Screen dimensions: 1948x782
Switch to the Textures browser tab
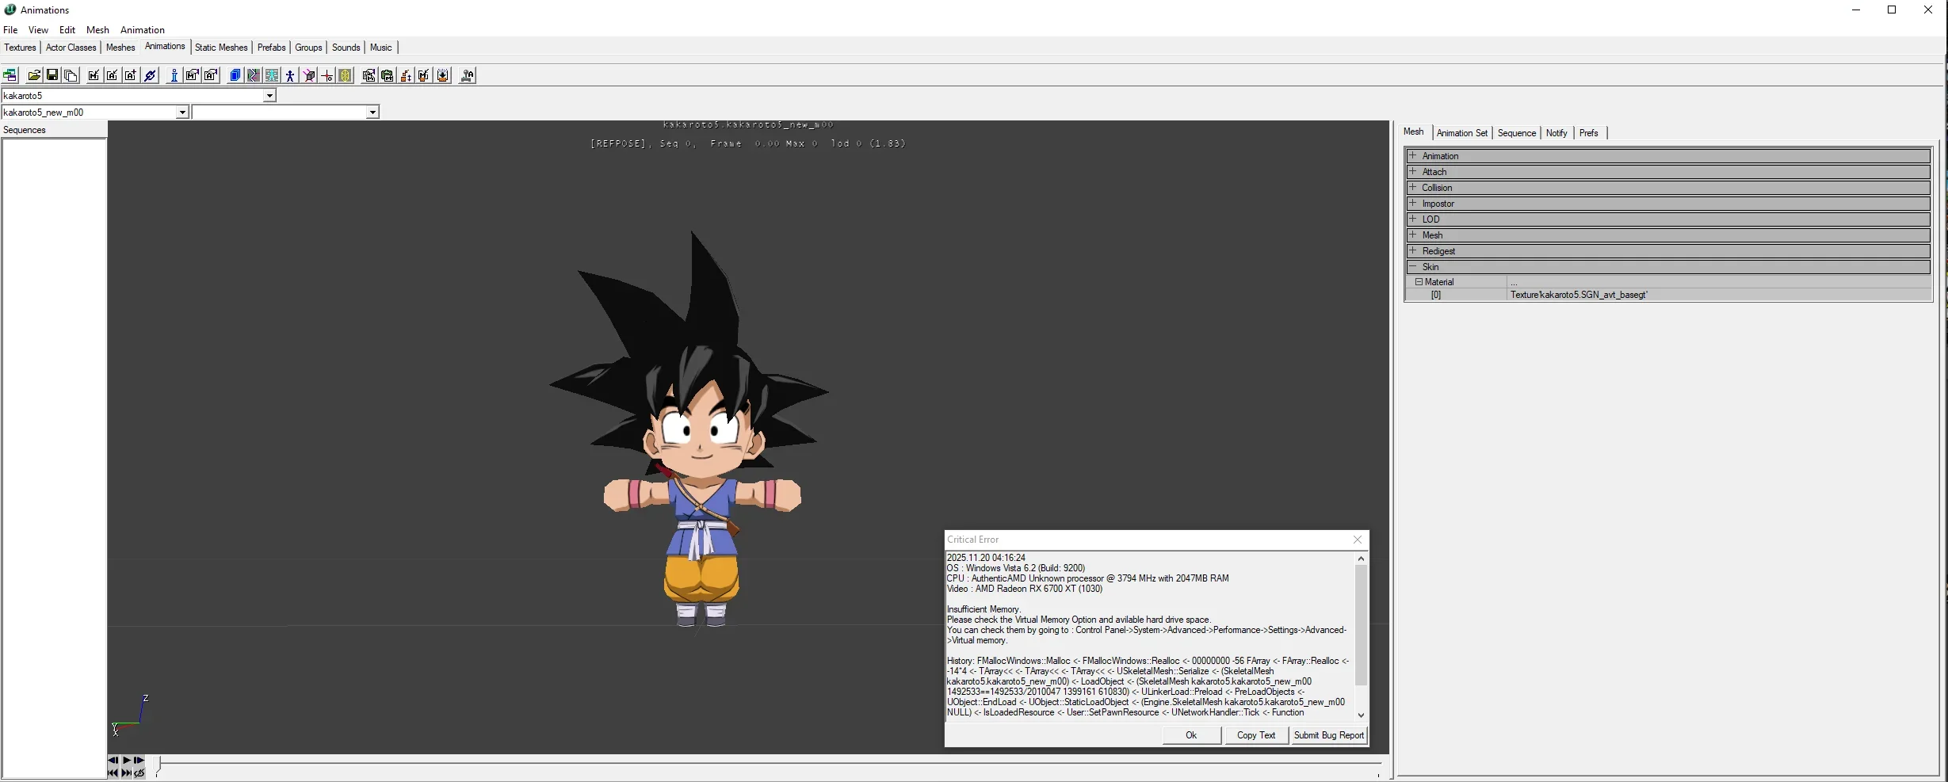click(20, 48)
